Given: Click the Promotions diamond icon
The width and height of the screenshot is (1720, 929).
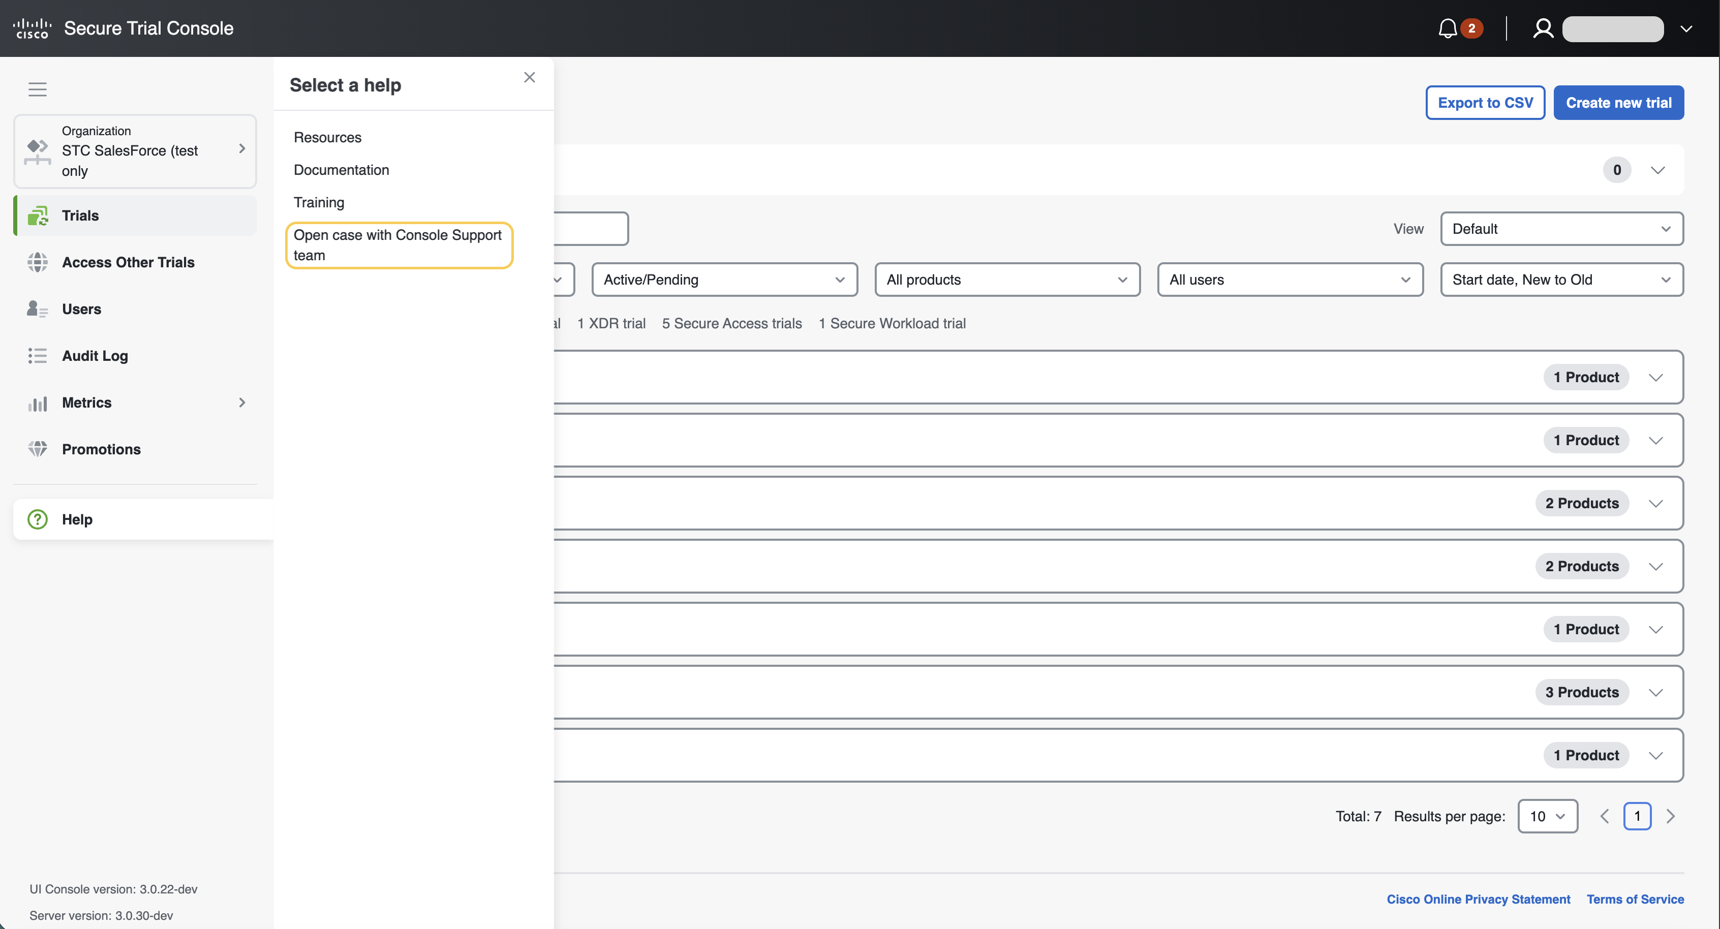Looking at the screenshot, I should (x=38, y=449).
